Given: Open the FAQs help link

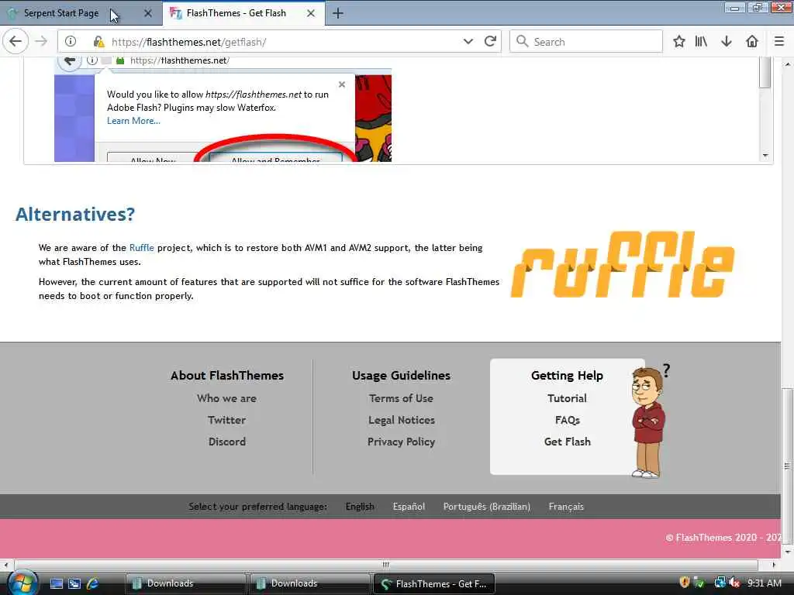Looking at the screenshot, I should 567,420.
